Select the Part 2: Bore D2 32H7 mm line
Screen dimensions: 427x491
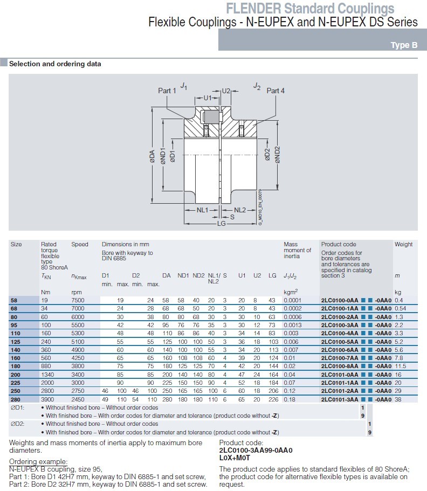coord(108,484)
